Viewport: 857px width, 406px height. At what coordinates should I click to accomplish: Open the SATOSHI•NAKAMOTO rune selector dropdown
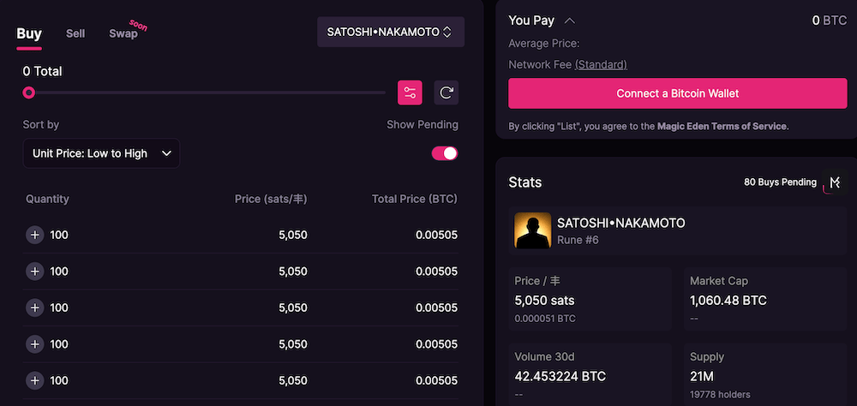(x=390, y=32)
